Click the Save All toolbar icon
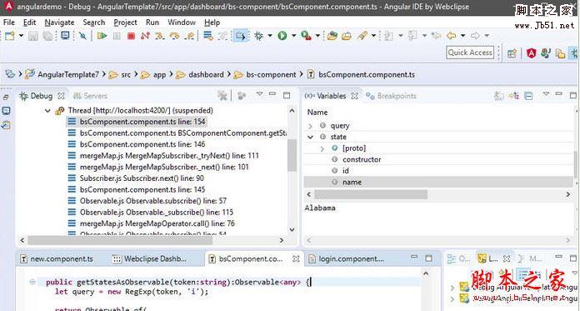This screenshot has height=311, width=580. click(x=47, y=36)
